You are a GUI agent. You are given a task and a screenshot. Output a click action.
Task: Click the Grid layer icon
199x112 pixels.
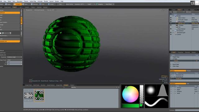point(177,27)
